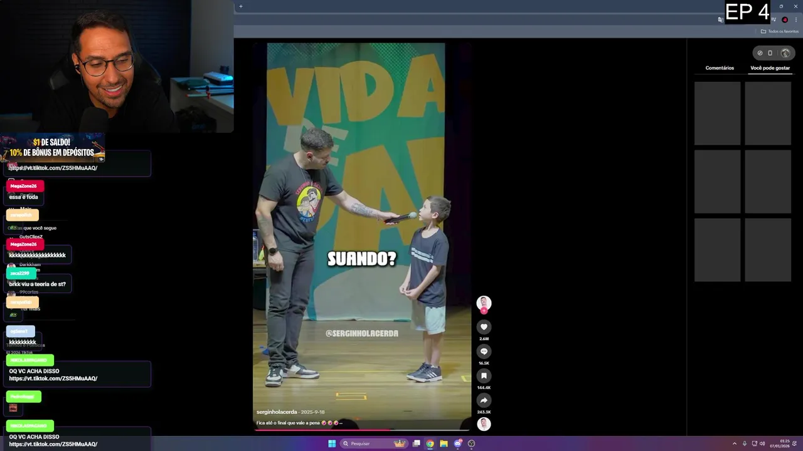
Task: Open the taskbar clock and date
Action: 780,443
